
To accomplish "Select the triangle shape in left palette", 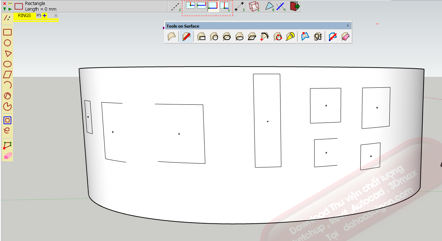I will pos(7,53).
